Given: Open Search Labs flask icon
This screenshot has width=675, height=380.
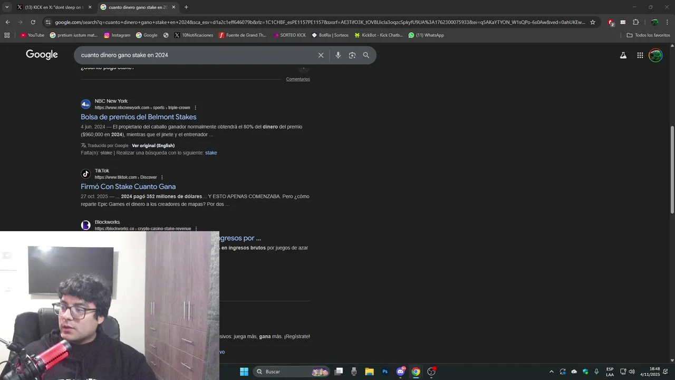Looking at the screenshot, I should coord(623,55).
